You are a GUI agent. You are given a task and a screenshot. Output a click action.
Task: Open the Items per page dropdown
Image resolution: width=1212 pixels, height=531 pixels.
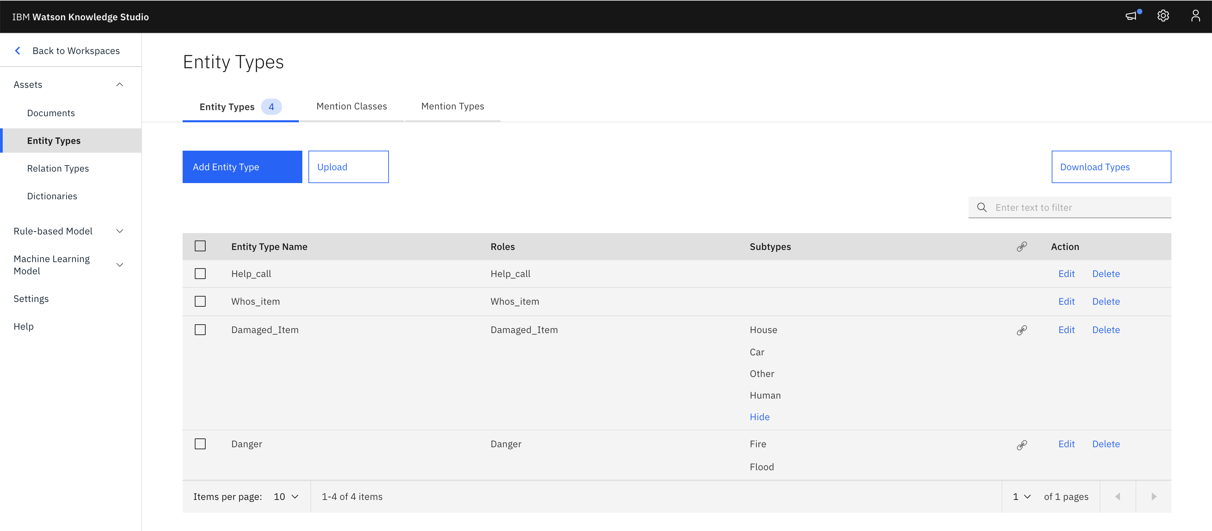pyautogui.click(x=286, y=497)
